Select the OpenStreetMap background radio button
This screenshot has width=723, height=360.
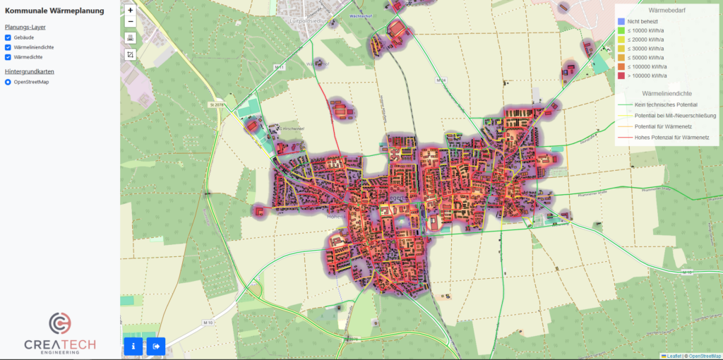click(x=8, y=82)
